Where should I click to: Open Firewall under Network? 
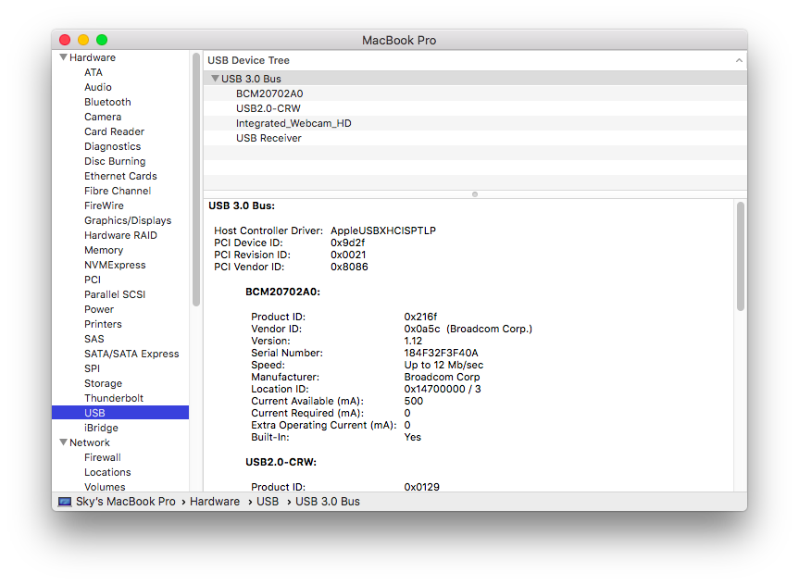pos(103,457)
